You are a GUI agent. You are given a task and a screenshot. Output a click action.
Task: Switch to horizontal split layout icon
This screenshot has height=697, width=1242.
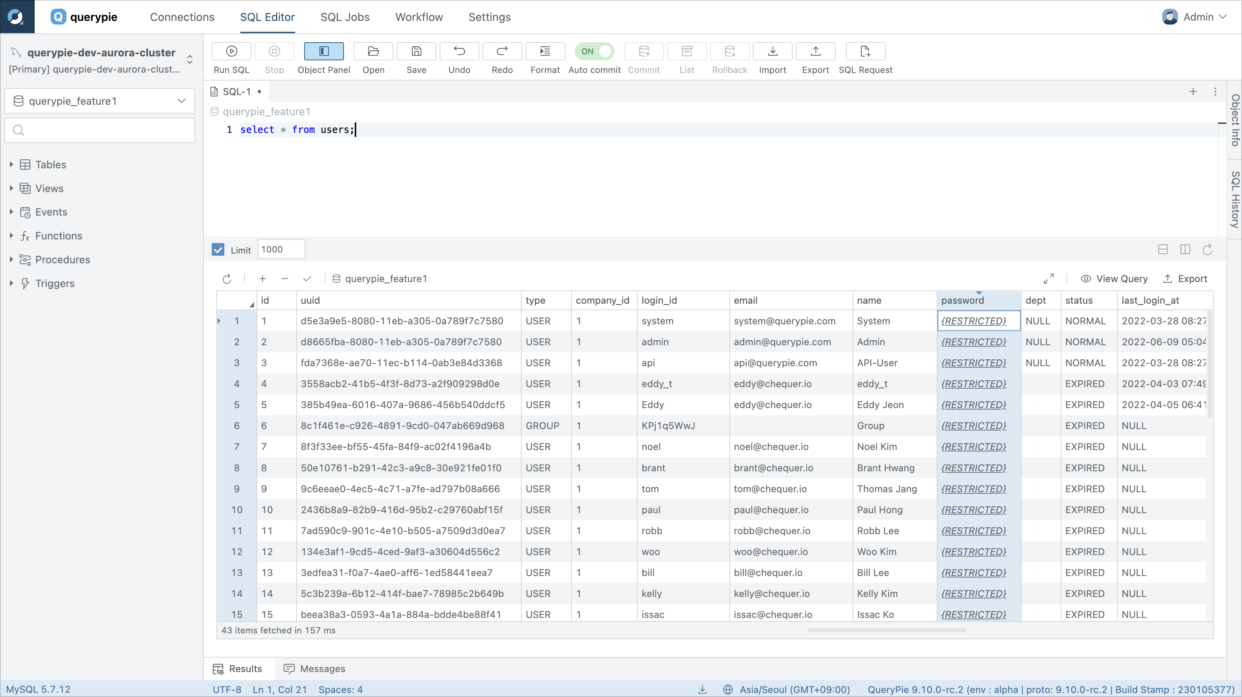pos(1163,249)
